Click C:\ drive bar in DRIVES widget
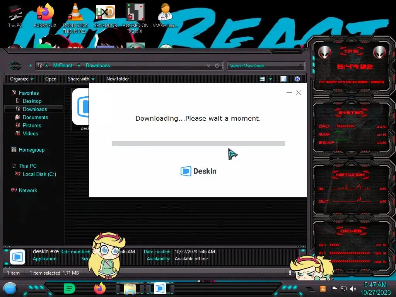The image size is (396, 297). coord(352,245)
